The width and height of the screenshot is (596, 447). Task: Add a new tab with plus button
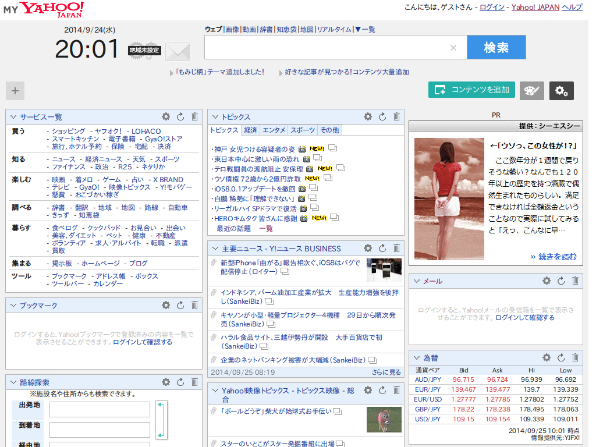tap(15, 91)
